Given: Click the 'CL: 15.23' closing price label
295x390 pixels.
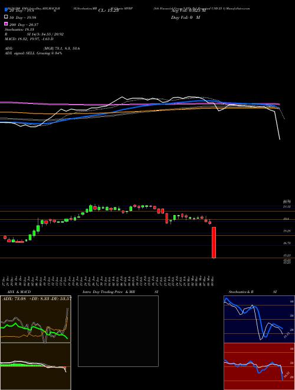Looking at the screenshot, I should tap(109, 11).
